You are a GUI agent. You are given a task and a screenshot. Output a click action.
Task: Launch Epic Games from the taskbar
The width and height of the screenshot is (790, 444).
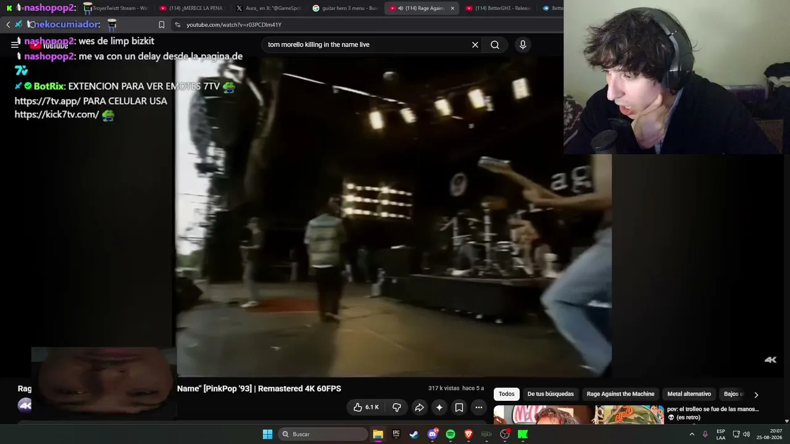coord(396,434)
